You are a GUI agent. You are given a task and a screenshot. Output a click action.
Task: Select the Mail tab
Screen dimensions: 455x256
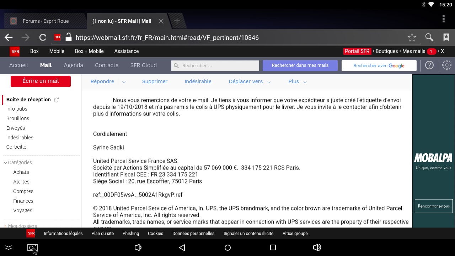pyautogui.click(x=46, y=65)
